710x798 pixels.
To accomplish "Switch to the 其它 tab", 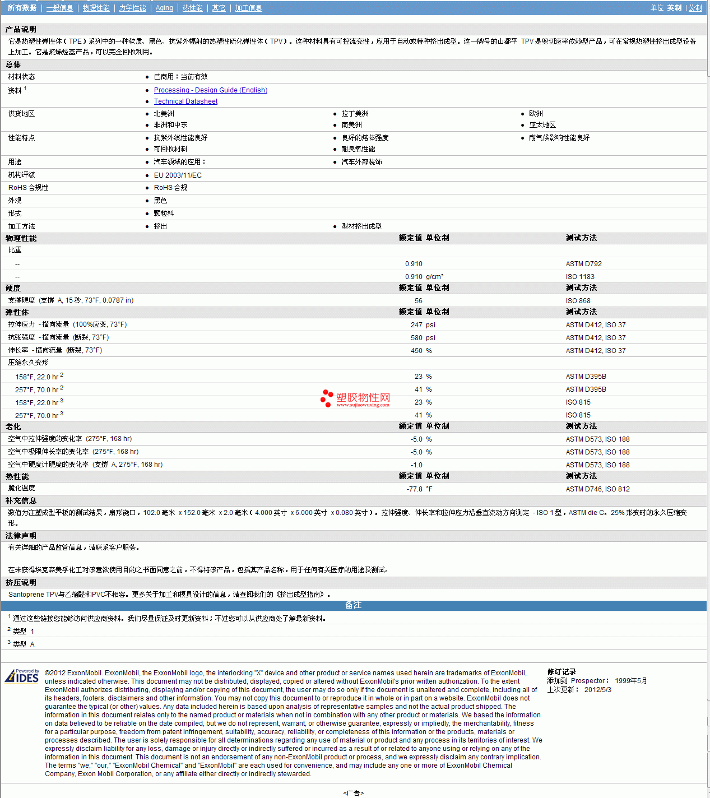I will click(x=219, y=8).
